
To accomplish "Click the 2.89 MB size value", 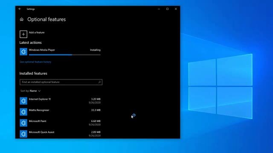I will tap(96, 132).
